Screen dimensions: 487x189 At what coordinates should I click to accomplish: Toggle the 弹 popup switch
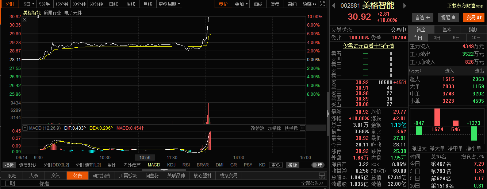click(318, 165)
